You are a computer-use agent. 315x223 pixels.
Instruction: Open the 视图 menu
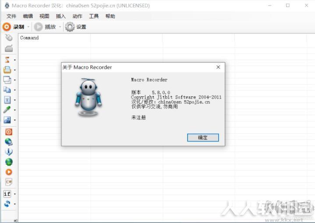(44, 16)
